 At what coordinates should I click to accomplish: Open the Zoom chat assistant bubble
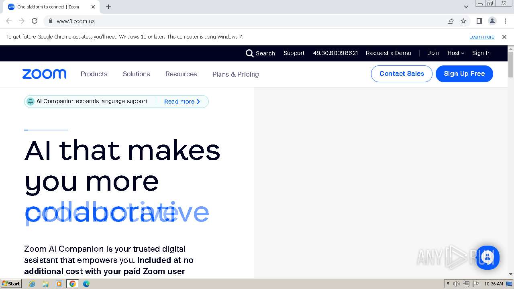coord(487,257)
